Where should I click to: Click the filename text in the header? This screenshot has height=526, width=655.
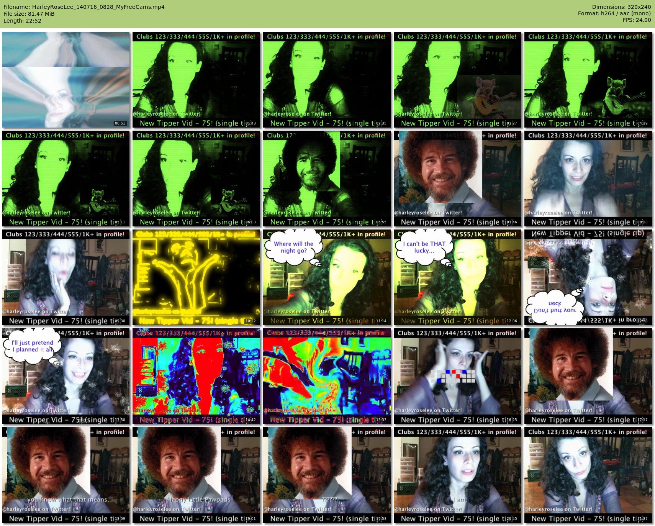(x=84, y=7)
